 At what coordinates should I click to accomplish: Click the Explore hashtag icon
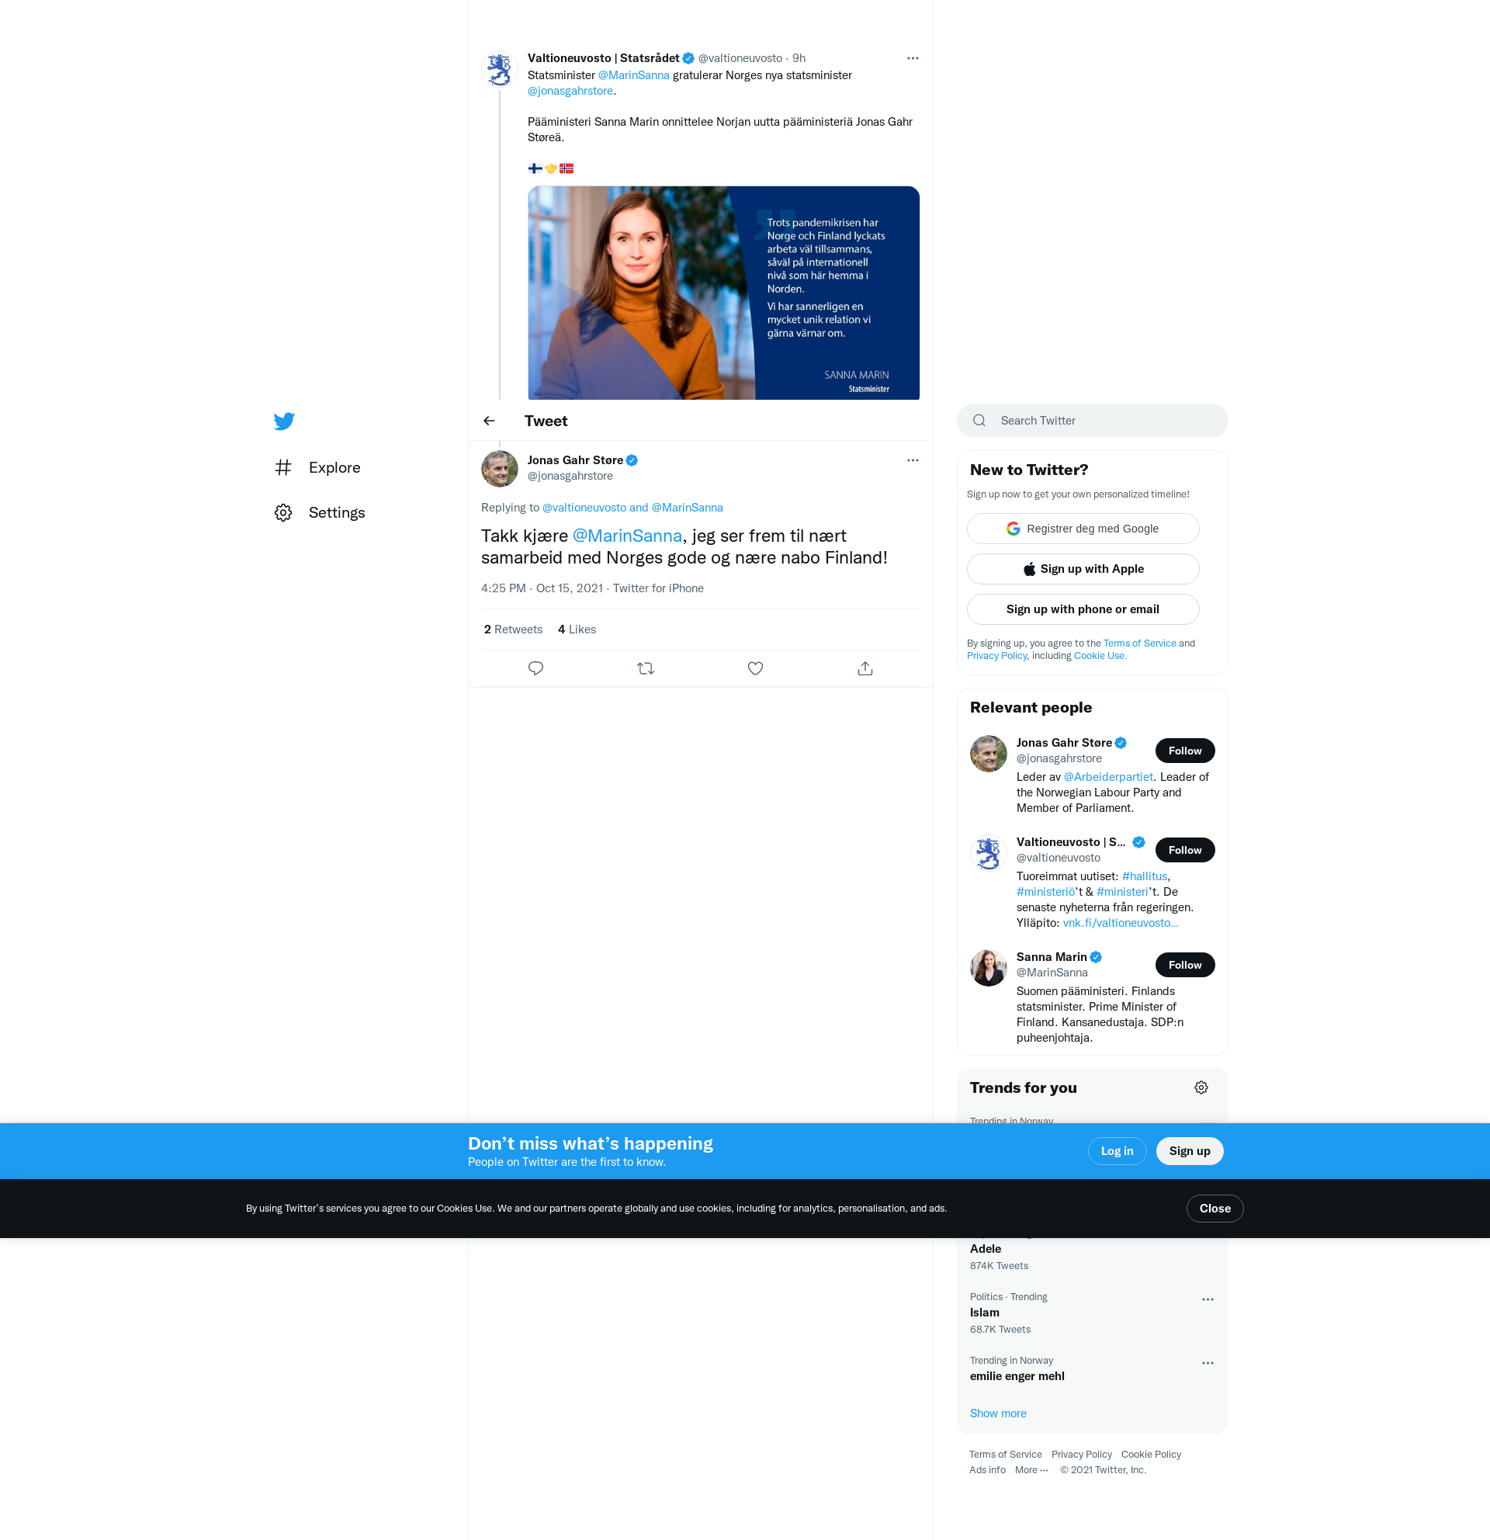[x=282, y=467]
